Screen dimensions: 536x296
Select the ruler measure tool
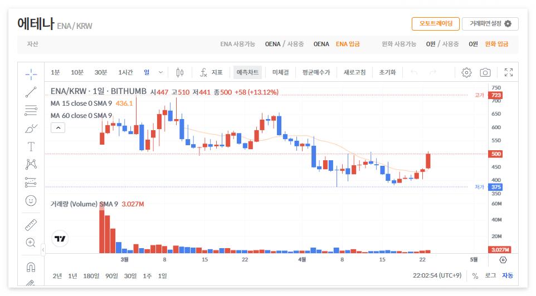pyautogui.click(x=31, y=225)
